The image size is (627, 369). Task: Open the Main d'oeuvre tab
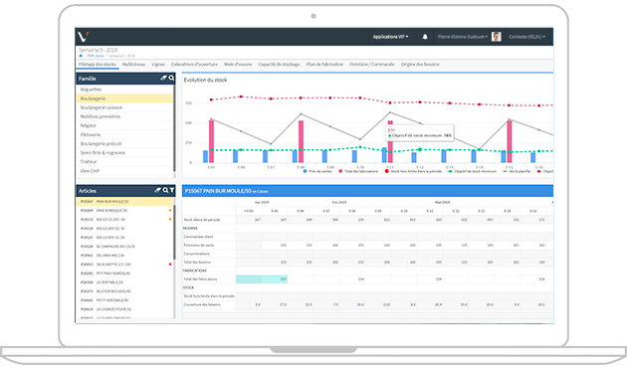click(238, 65)
